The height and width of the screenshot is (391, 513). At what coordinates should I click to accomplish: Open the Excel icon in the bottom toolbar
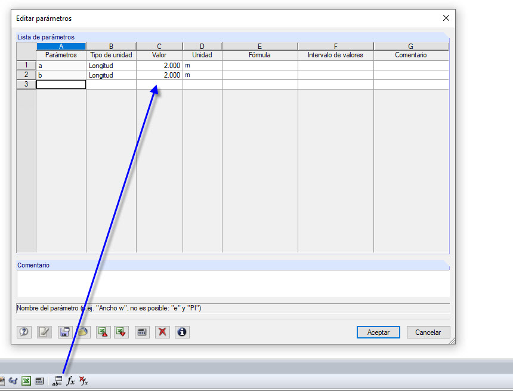(26, 381)
